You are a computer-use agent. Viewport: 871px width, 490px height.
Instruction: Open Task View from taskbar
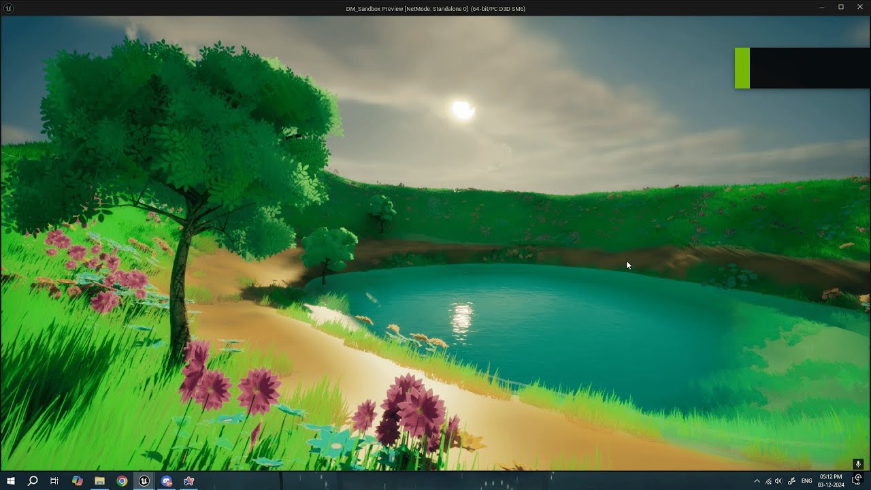(54, 481)
